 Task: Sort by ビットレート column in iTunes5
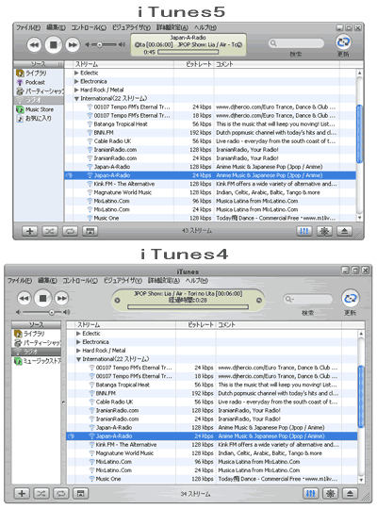click(x=193, y=64)
